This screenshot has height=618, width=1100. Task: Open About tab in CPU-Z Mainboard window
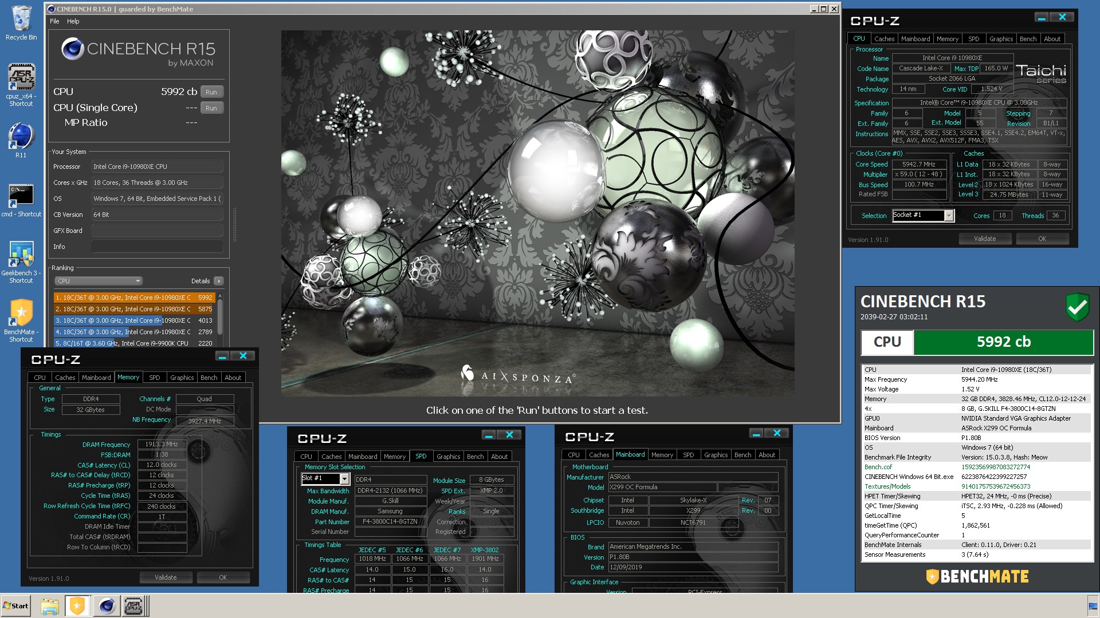coord(767,455)
